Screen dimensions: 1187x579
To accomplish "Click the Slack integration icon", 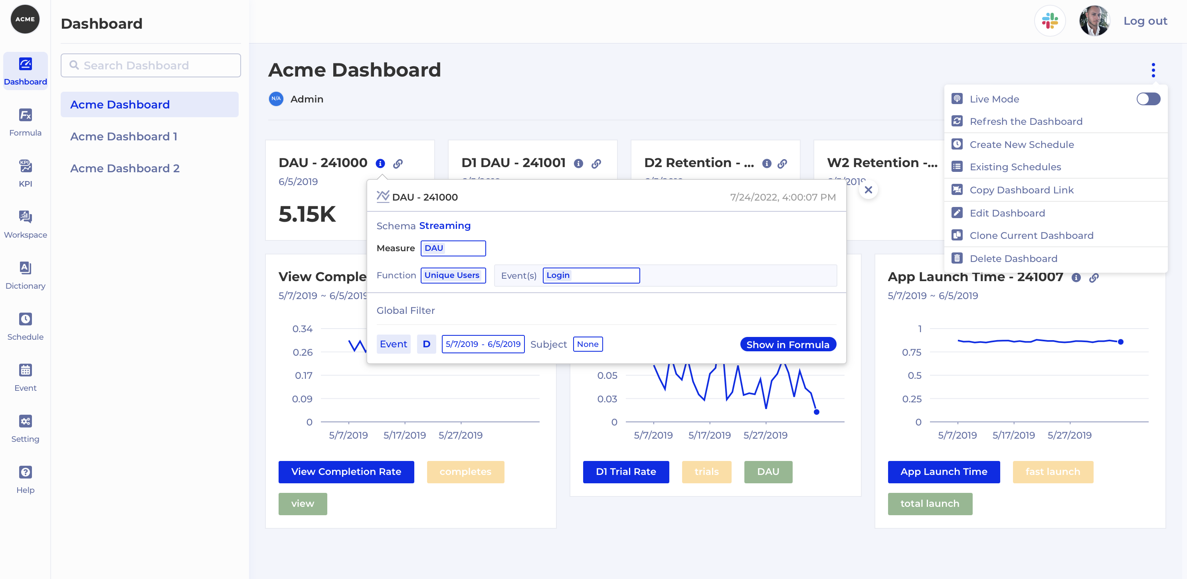I will click(1049, 21).
